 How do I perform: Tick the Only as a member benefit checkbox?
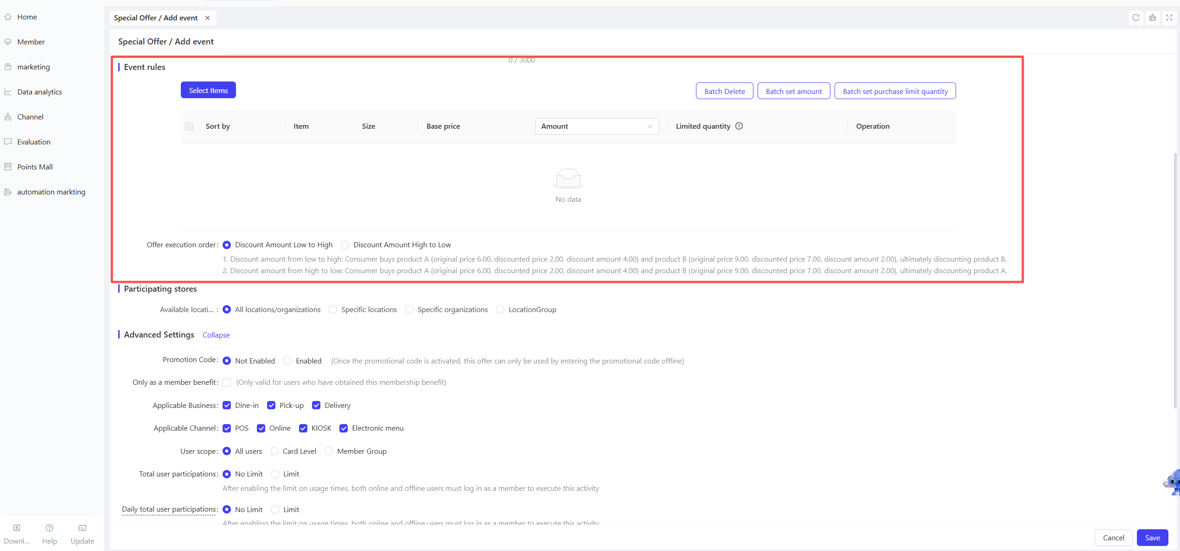(227, 382)
